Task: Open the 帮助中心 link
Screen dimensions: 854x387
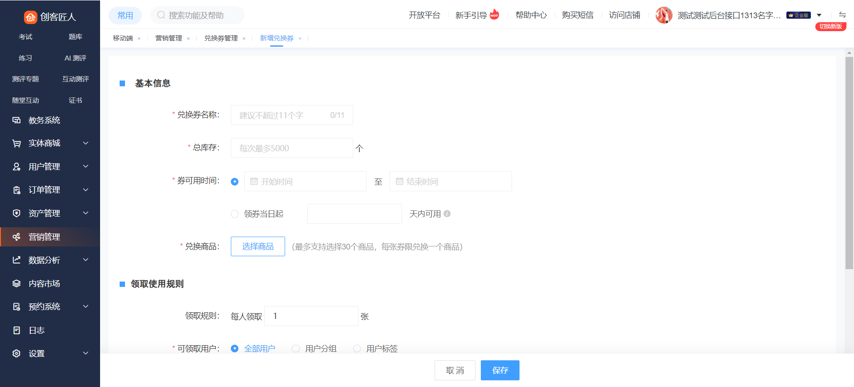Action: coord(531,15)
